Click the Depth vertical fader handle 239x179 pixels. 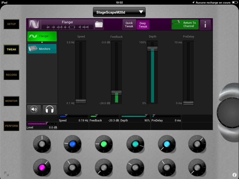coord(153,48)
